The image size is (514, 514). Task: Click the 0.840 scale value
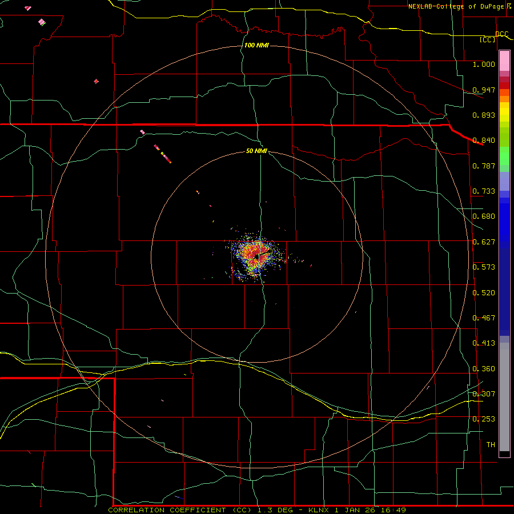pyautogui.click(x=484, y=140)
